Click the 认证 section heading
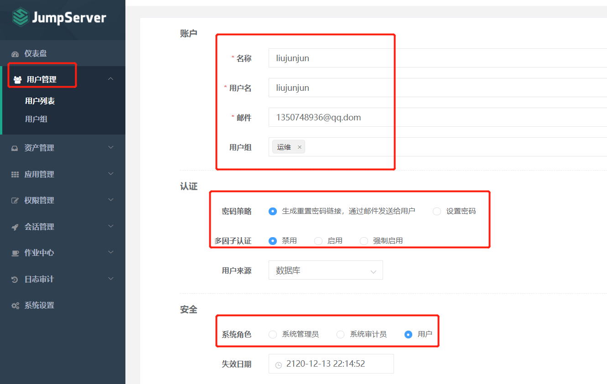Image resolution: width=607 pixels, height=384 pixels. pos(189,187)
